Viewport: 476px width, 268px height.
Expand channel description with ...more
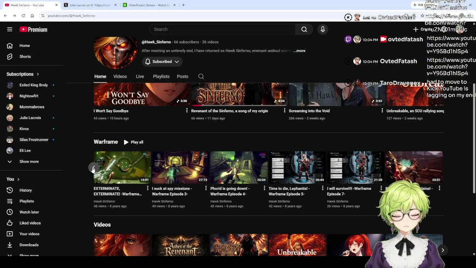[299, 51]
